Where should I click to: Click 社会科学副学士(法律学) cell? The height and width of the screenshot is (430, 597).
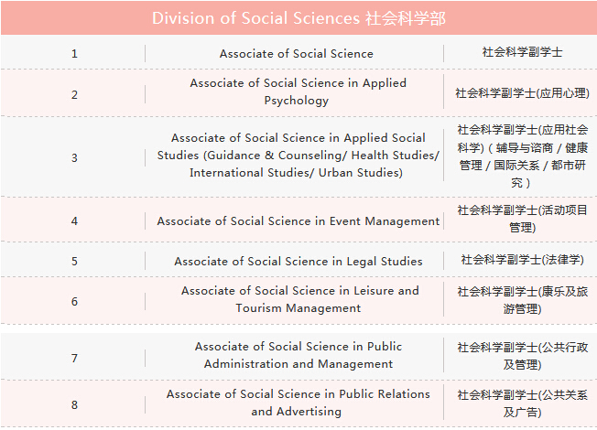522,260
